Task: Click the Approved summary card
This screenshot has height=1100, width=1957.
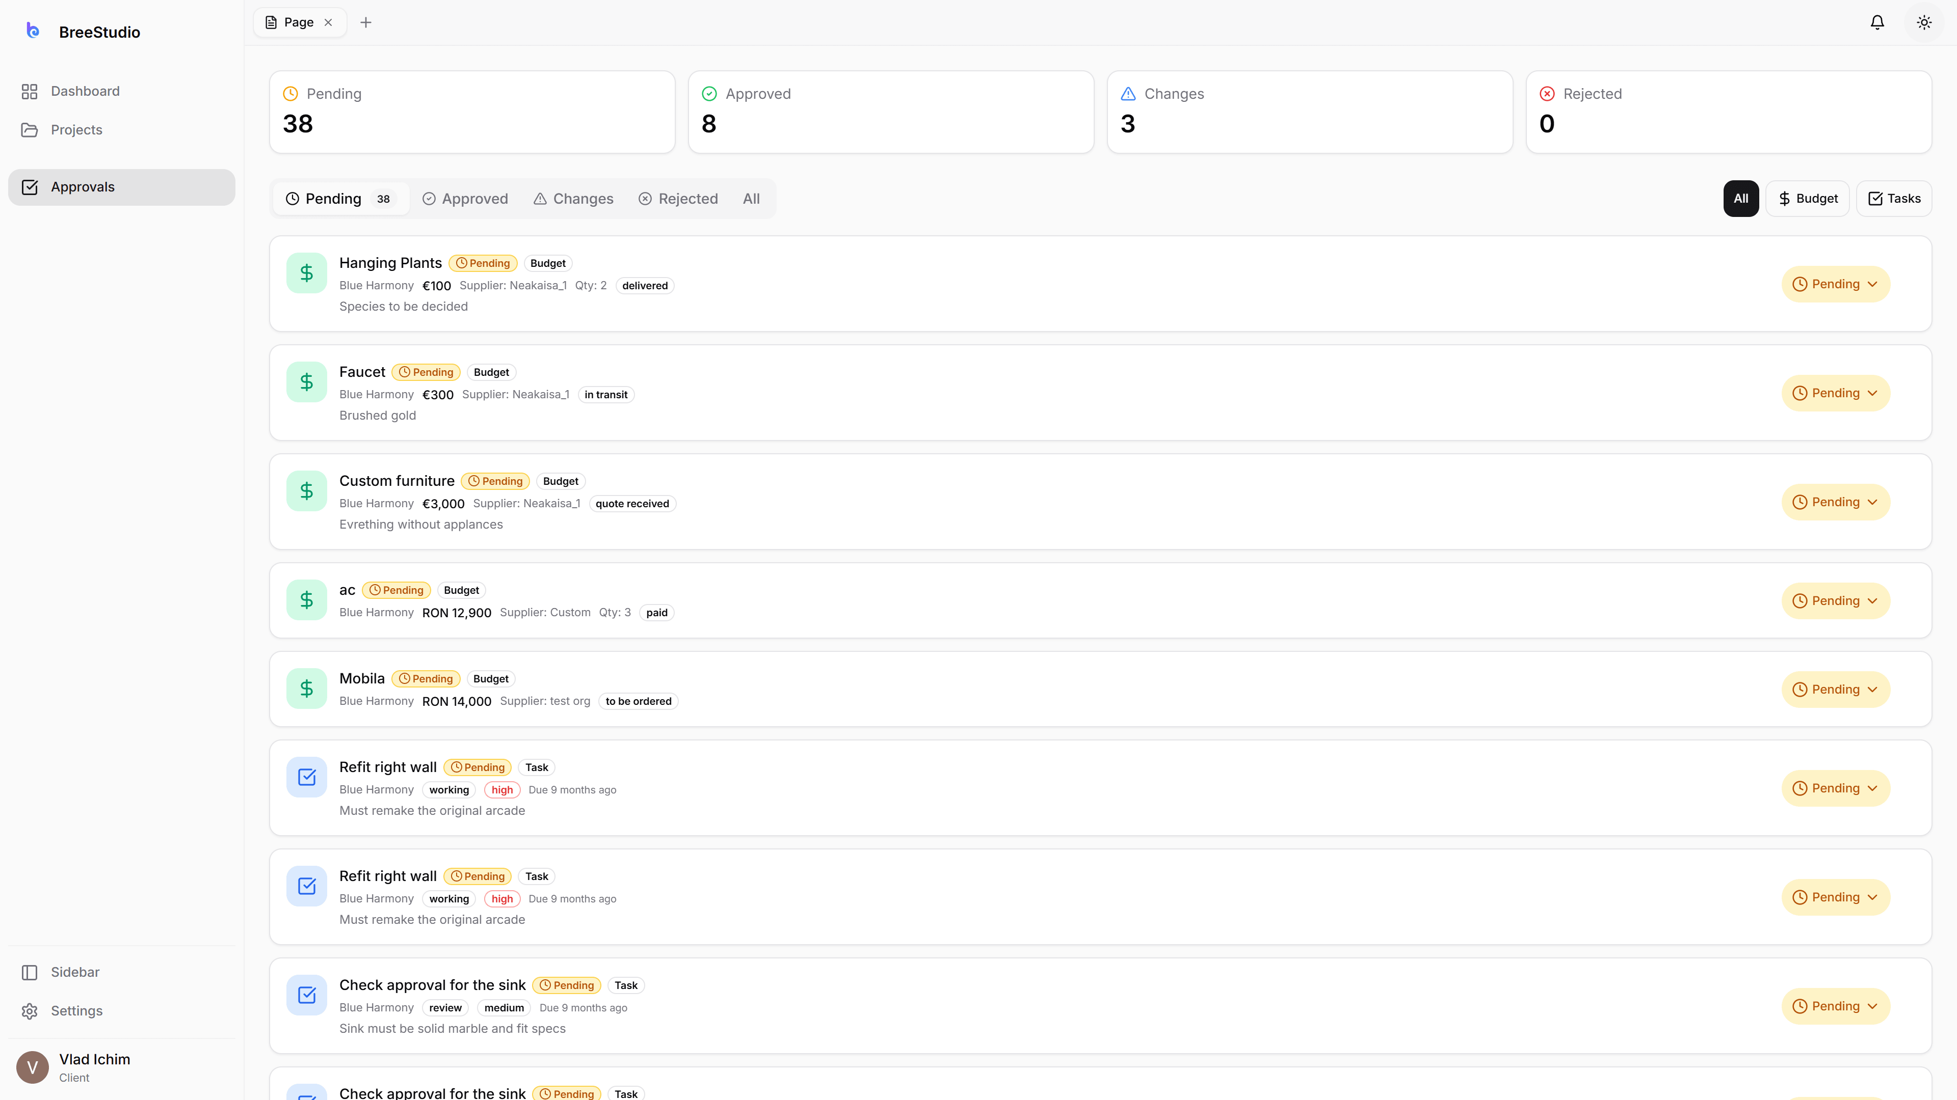Action: point(891,113)
